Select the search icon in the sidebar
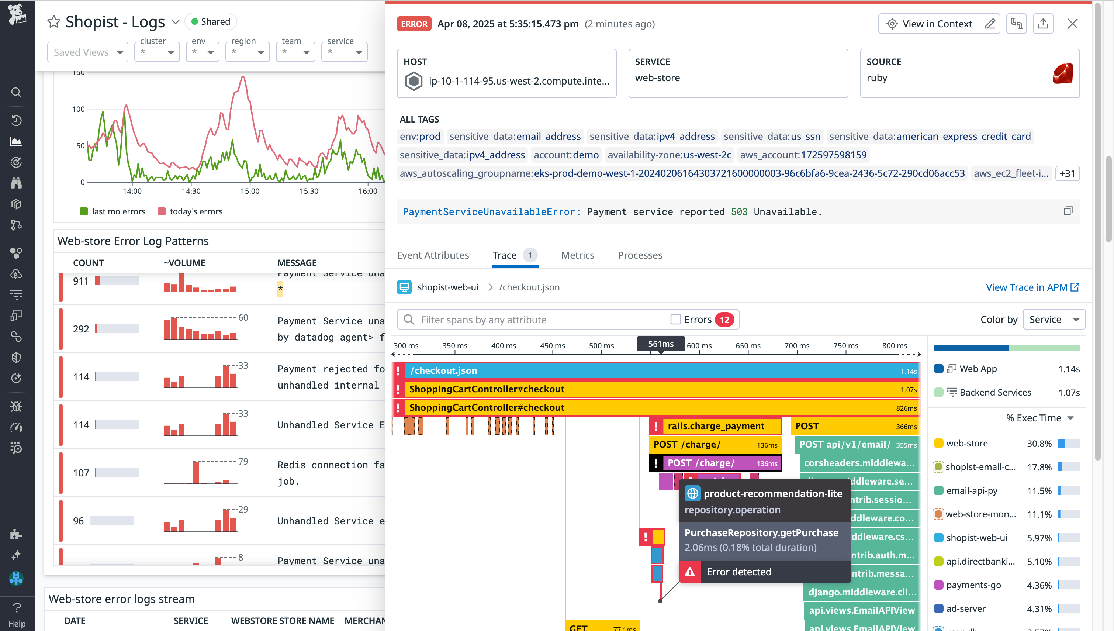1114x631 pixels. pyautogui.click(x=17, y=92)
